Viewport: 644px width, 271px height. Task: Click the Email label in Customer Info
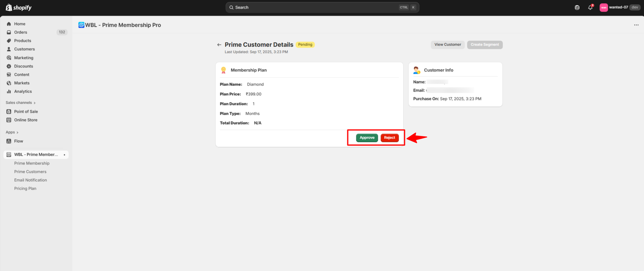[419, 90]
